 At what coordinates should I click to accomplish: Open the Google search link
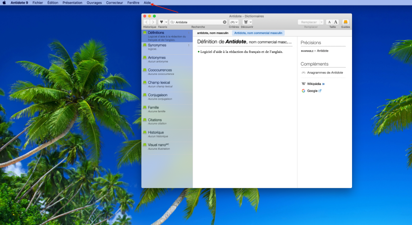coord(312,91)
